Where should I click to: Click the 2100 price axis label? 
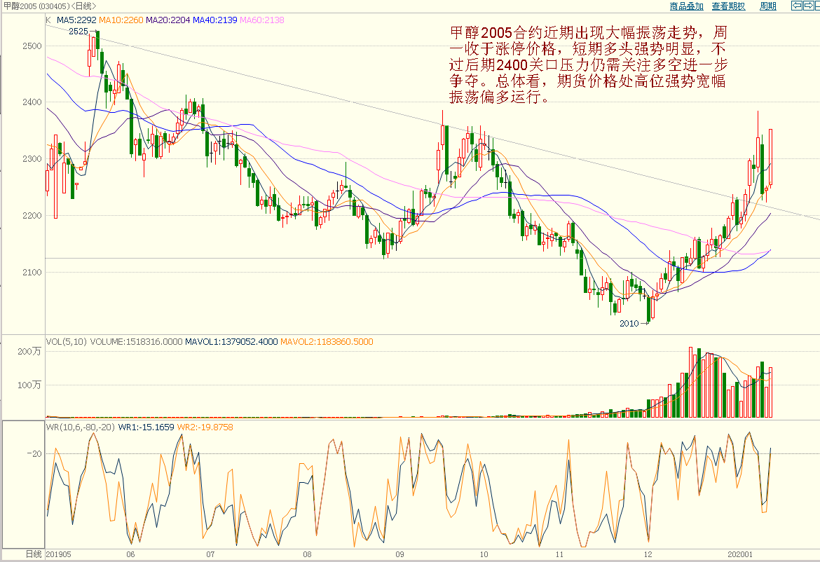[x=32, y=273]
